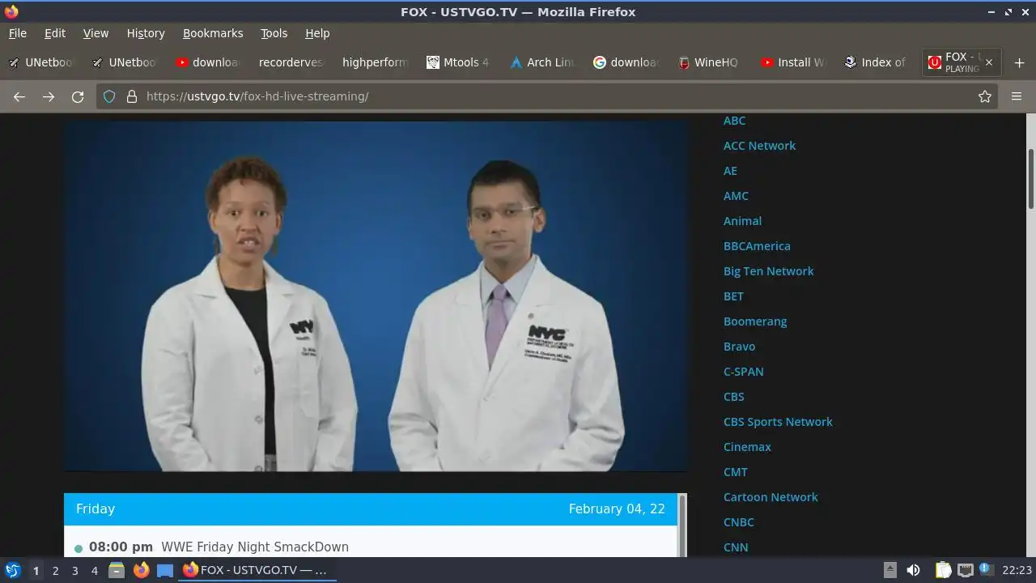1036x583 pixels.
Task: Switch to the recorderves tab
Action: click(x=291, y=62)
